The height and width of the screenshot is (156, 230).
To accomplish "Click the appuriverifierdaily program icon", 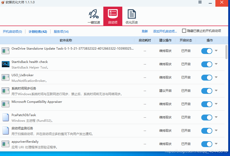I will (x=5, y=144).
